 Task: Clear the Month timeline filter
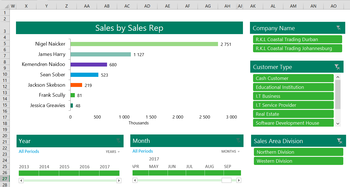pos(238,140)
